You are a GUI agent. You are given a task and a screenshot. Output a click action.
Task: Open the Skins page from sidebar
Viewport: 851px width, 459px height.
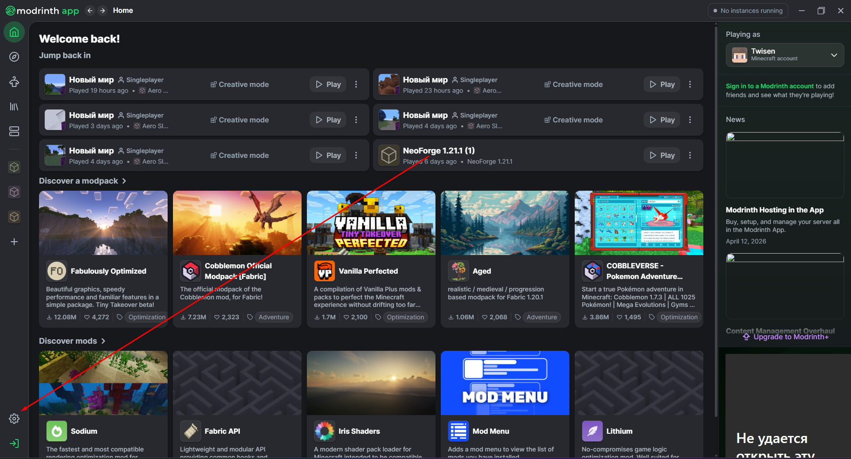click(14, 82)
